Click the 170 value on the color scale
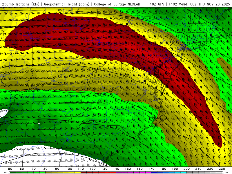Image resolution: width=232 pixels, height=174 pixels. point(151,169)
